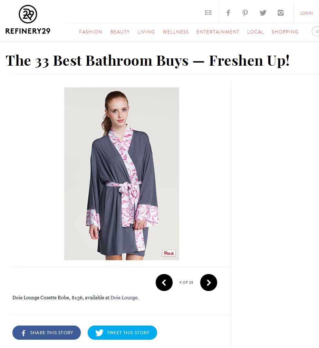Open the email envelope icon
The width and height of the screenshot is (319, 348).
(208, 13)
